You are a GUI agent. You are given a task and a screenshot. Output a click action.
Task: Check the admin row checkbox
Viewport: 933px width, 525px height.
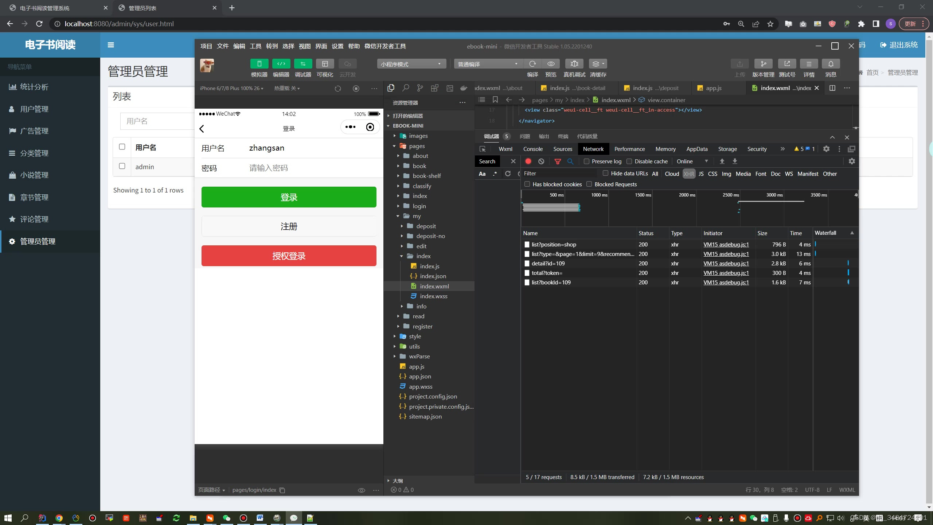click(122, 166)
